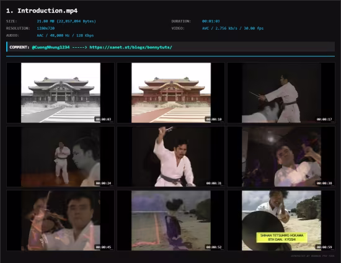
Task: Select the thumbnail timestamped 00:00:45
Action: [61, 221]
